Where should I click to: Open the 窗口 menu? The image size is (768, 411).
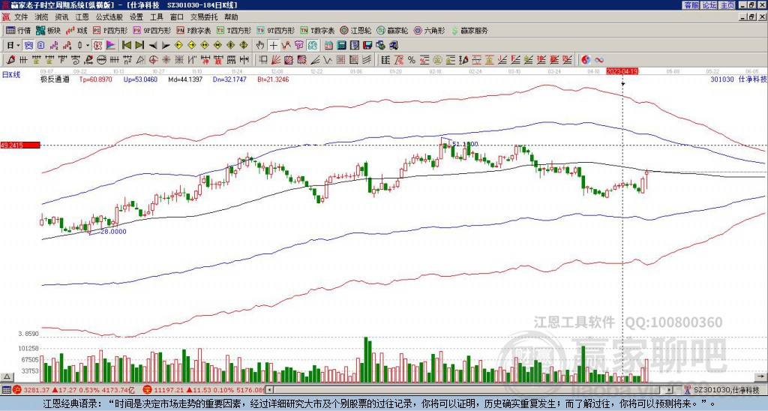(x=177, y=17)
